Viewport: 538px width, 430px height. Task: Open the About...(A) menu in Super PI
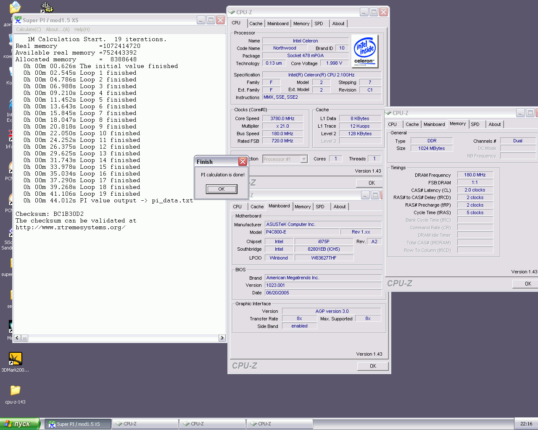(x=58, y=29)
